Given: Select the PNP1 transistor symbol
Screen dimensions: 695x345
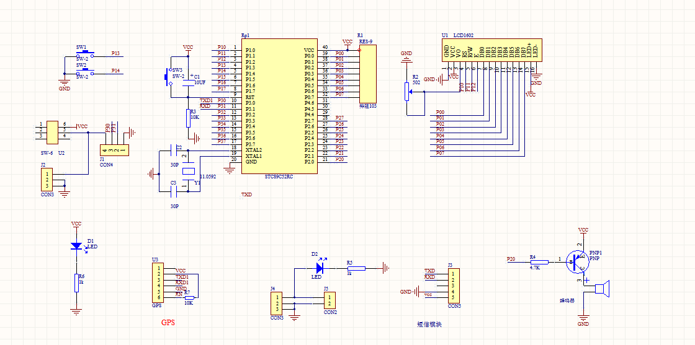Looking at the screenshot, I should (579, 262).
